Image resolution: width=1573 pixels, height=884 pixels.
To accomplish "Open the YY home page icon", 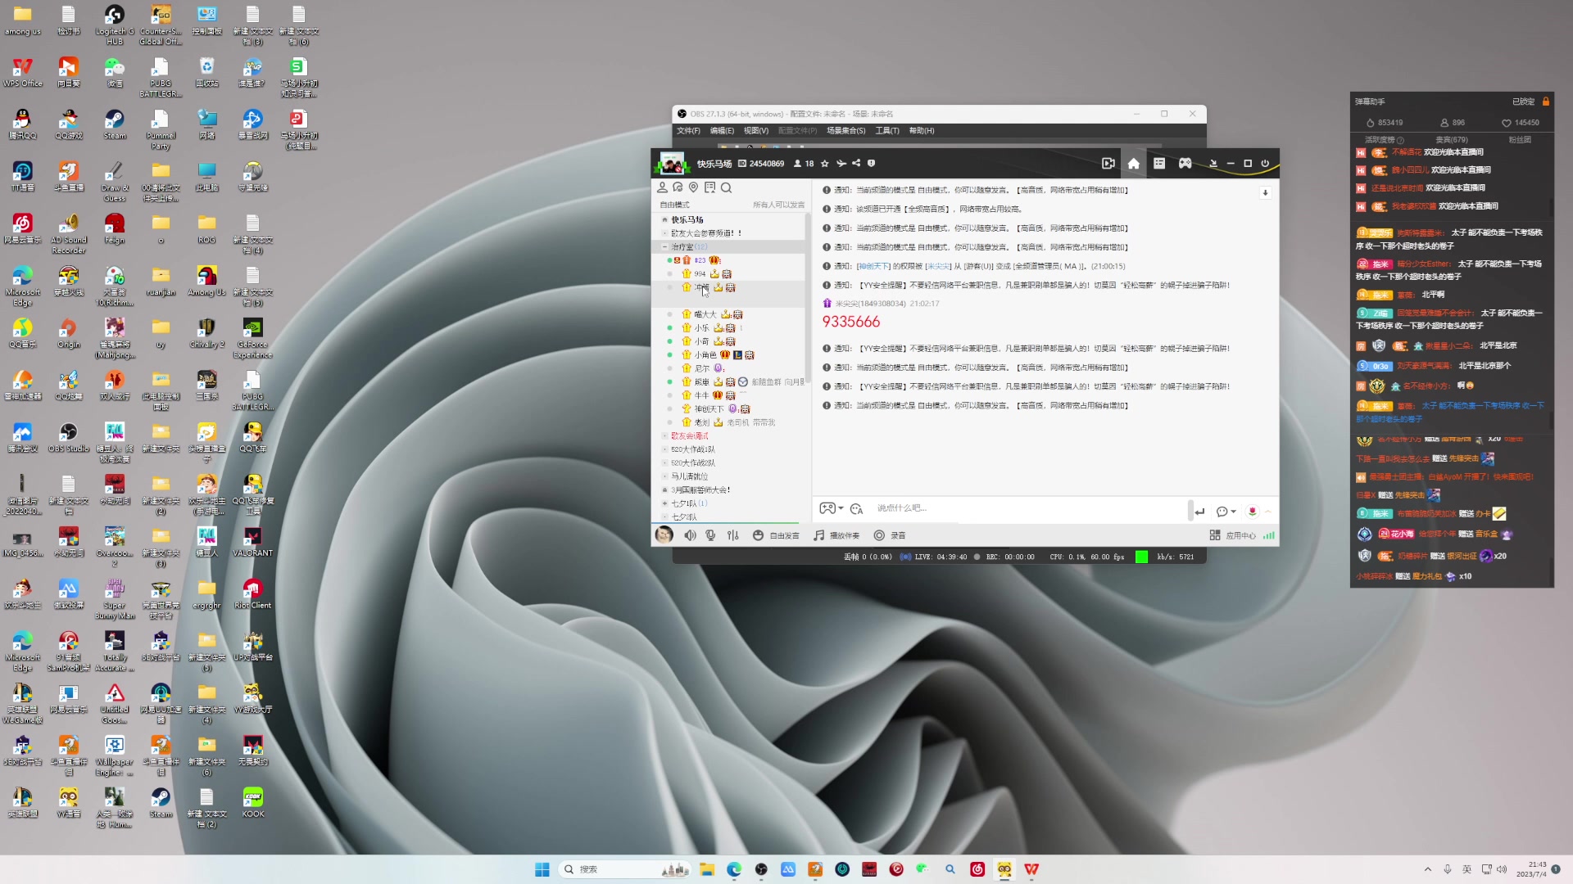I will (x=1134, y=164).
